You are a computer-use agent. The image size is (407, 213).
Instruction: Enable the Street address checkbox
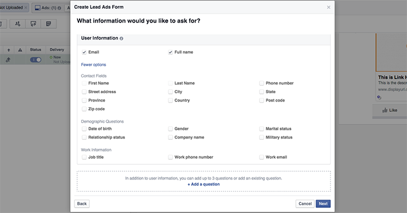tap(84, 91)
